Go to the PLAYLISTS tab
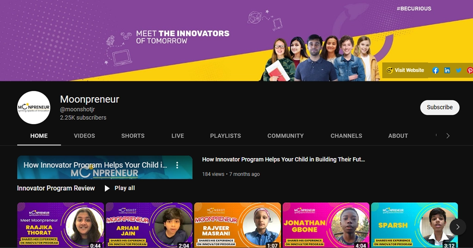This screenshot has width=473, height=248. (225, 136)
